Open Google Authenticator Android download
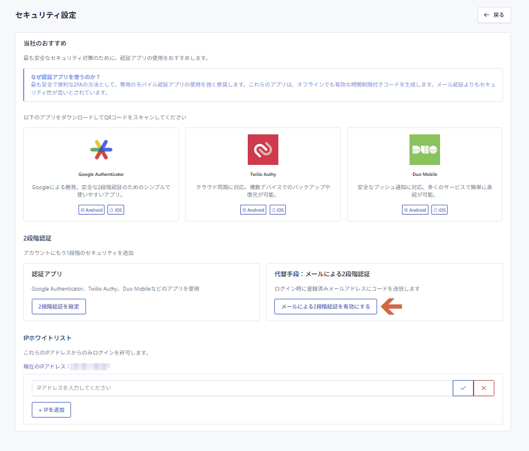Viewport: 529px width, 451px height. [91, 210]
